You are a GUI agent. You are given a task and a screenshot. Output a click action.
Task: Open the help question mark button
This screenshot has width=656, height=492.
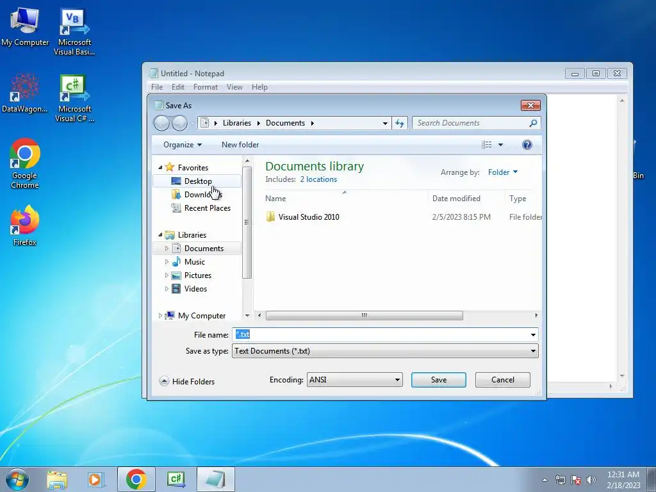tap(527, 145)
